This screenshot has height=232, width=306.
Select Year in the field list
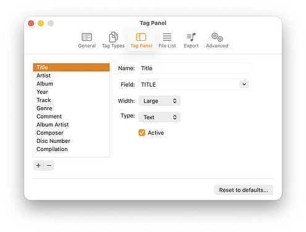71,92
